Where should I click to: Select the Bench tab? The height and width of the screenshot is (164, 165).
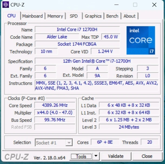point(112,16)
